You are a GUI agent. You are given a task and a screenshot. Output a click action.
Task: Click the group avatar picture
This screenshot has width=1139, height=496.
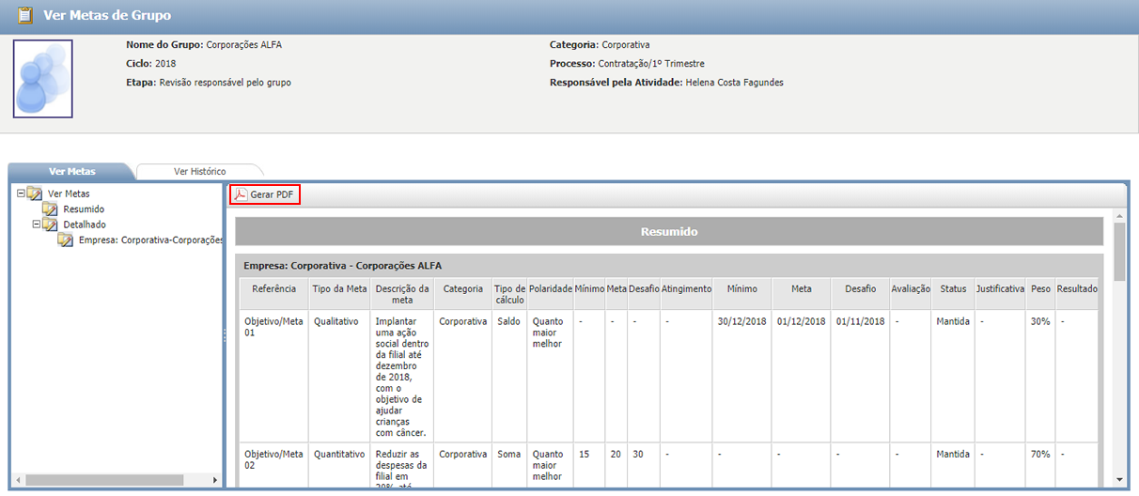coord(42,79)
